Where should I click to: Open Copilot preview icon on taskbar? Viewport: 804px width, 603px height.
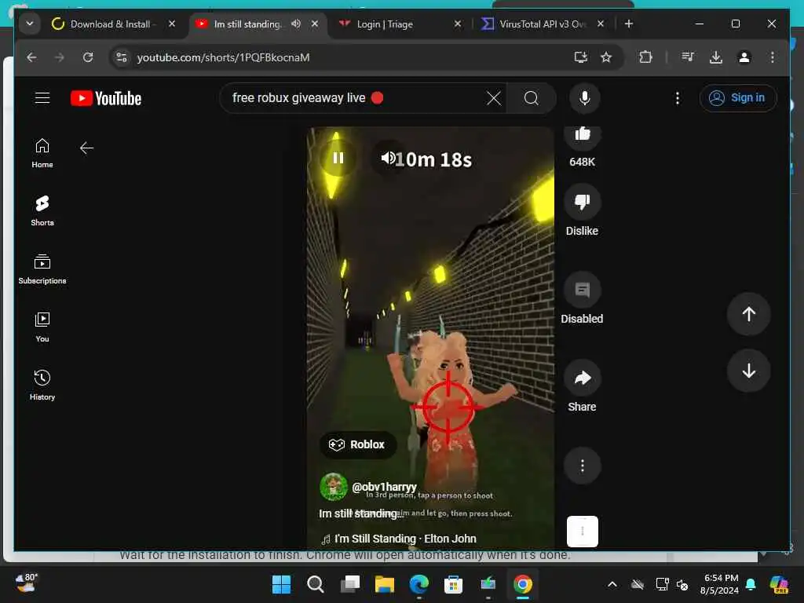tap(779, 584)
